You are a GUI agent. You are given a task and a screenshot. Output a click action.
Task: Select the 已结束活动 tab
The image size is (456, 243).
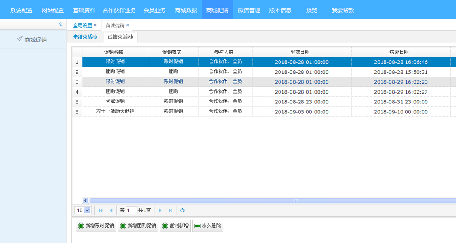coord(120,37)
